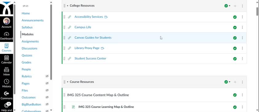
Task: Open publish dropdown for College Resources module
Action: (x=227, y=6)
